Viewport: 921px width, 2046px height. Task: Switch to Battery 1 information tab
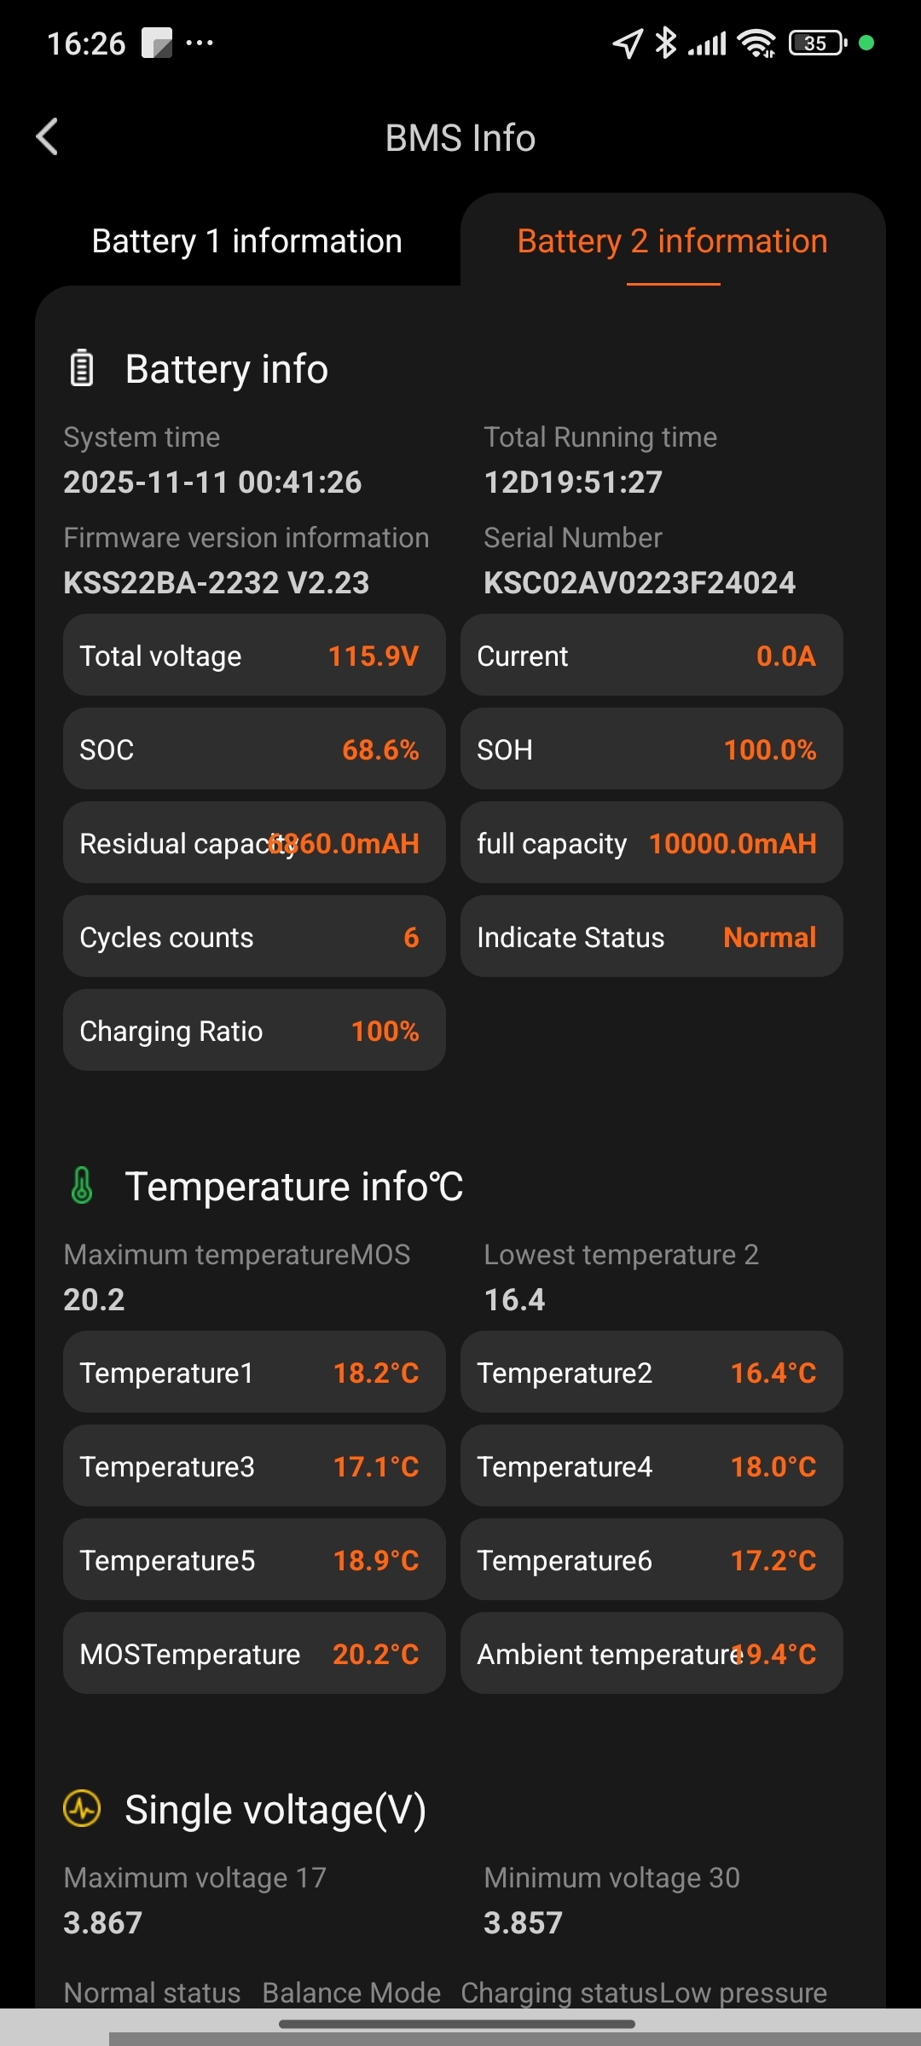(247, 241)
